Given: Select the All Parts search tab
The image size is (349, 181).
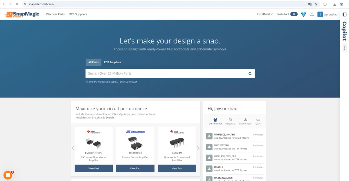Looking at the screenshot, I should 93,62.
